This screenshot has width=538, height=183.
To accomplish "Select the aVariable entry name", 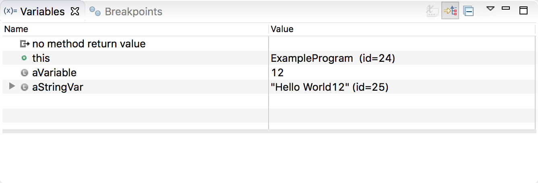I will (54, 73).
